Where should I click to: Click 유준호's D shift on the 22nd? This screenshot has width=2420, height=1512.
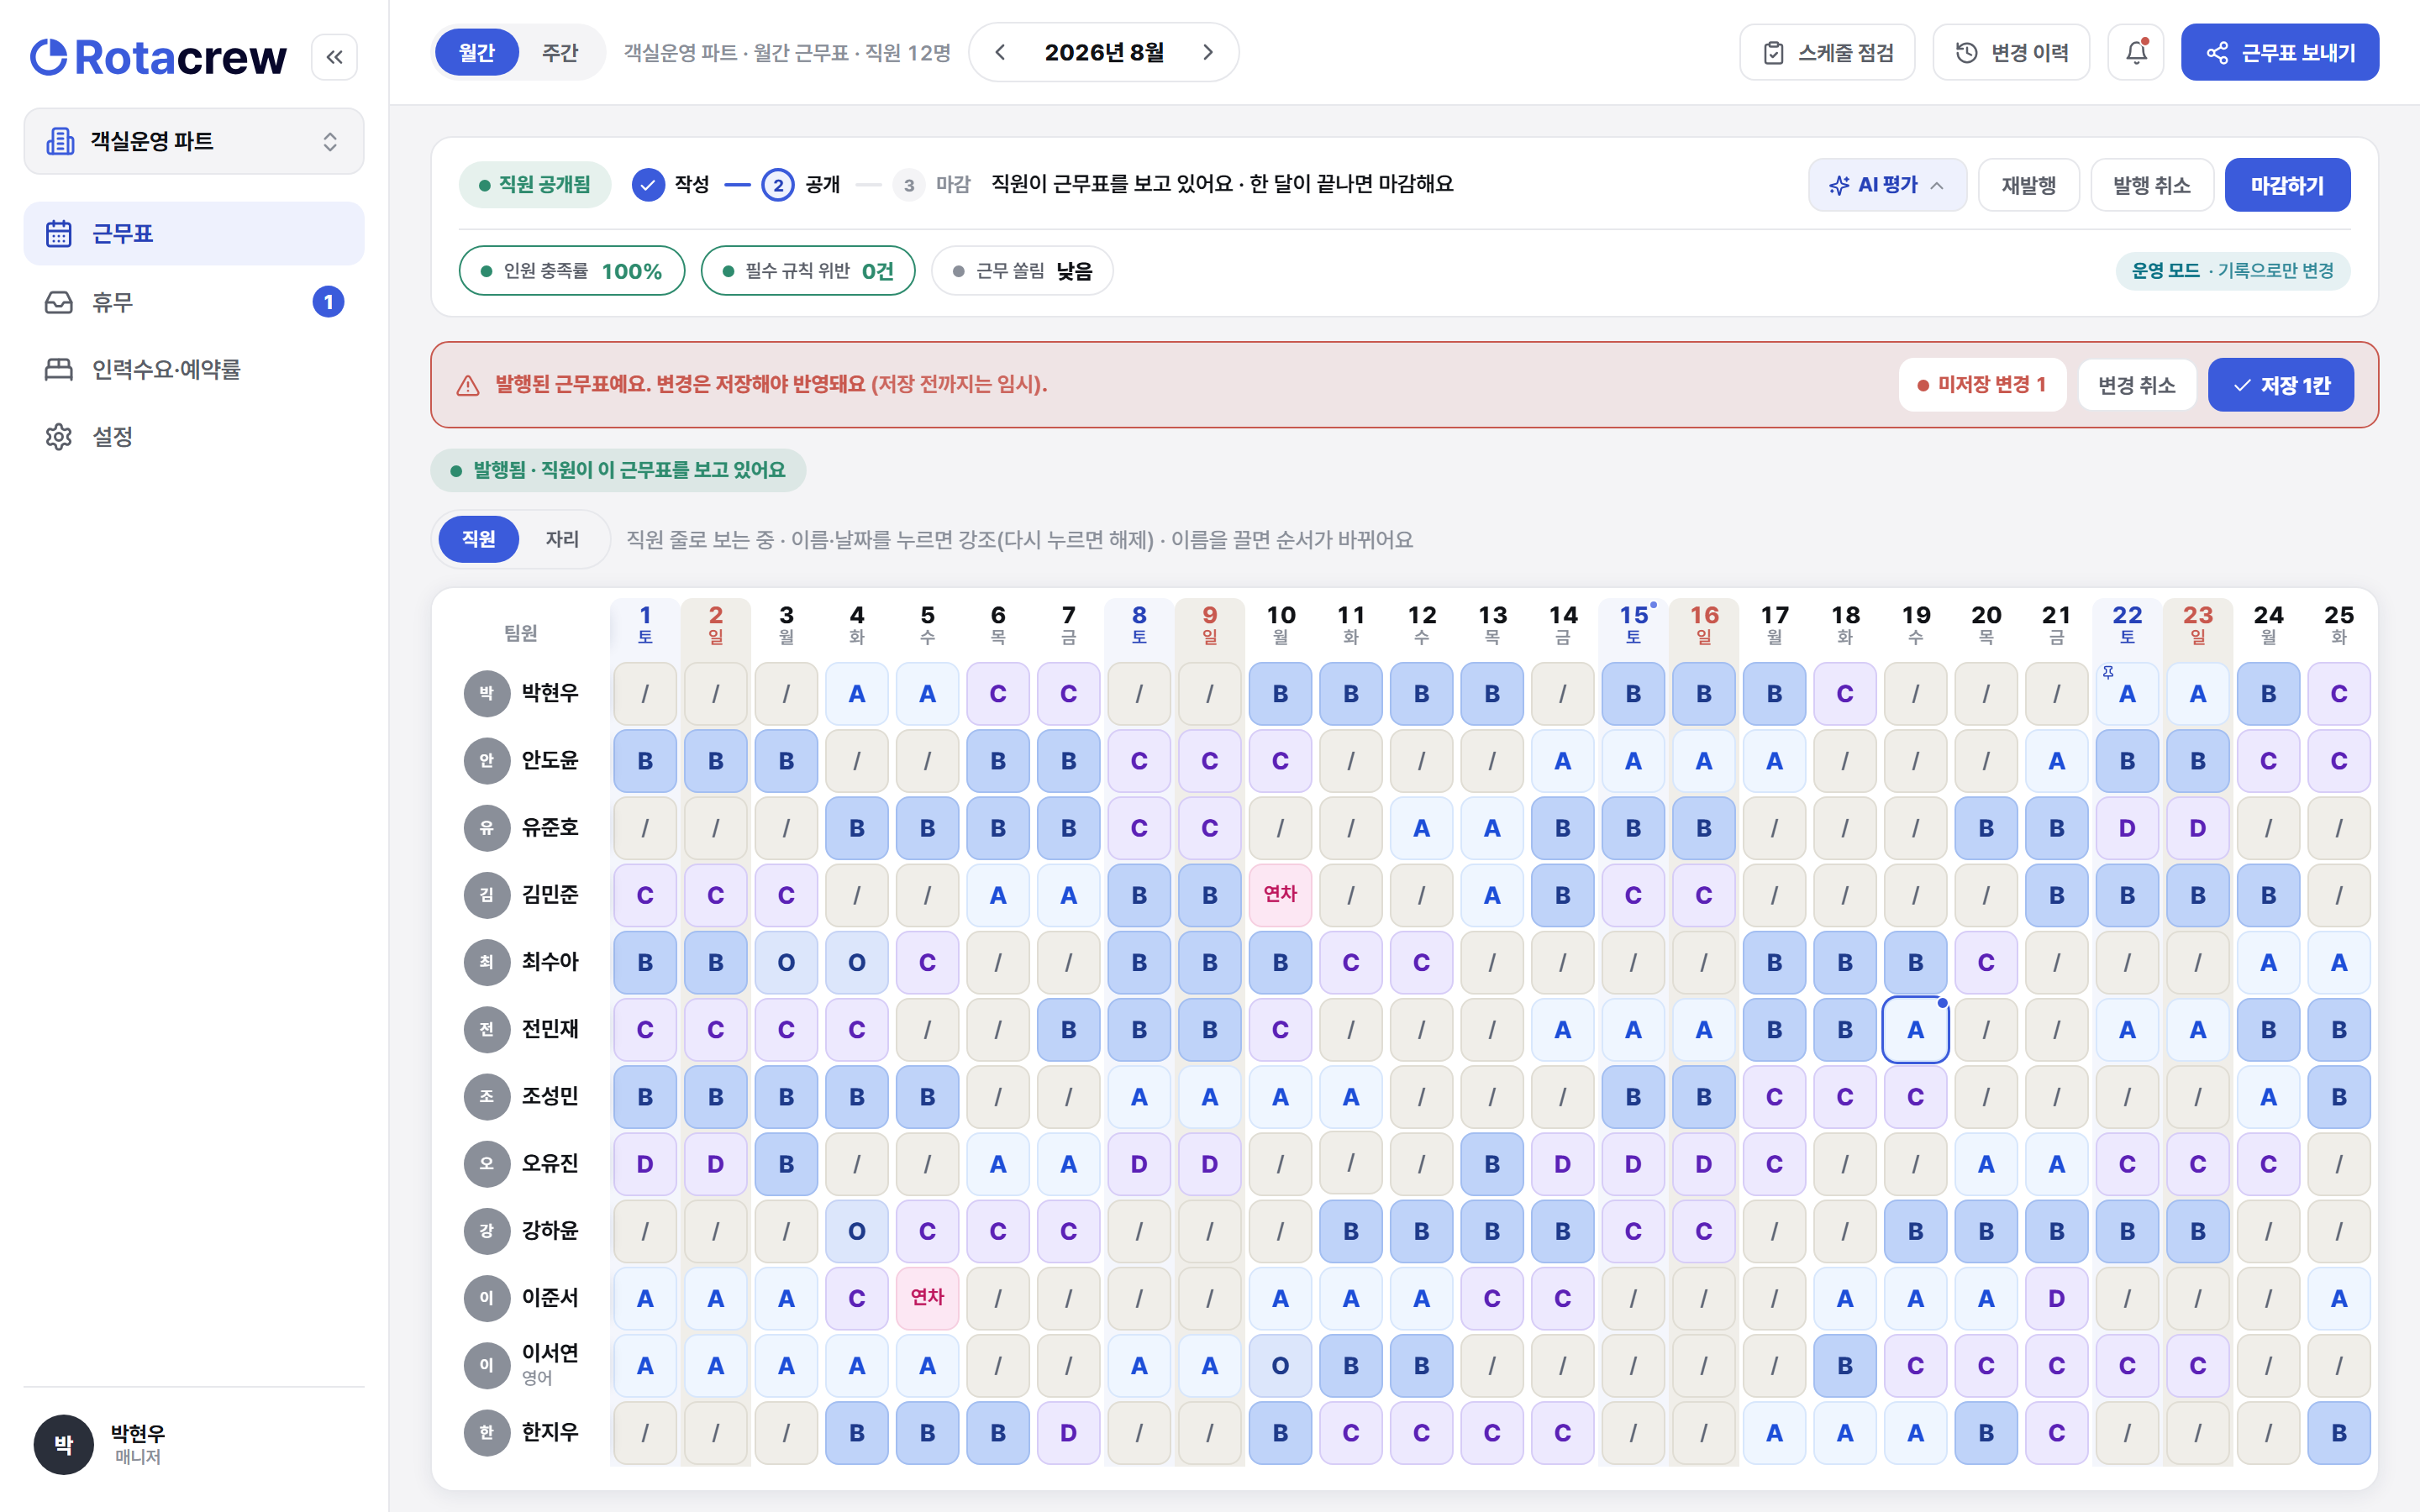coord(2127,828)
